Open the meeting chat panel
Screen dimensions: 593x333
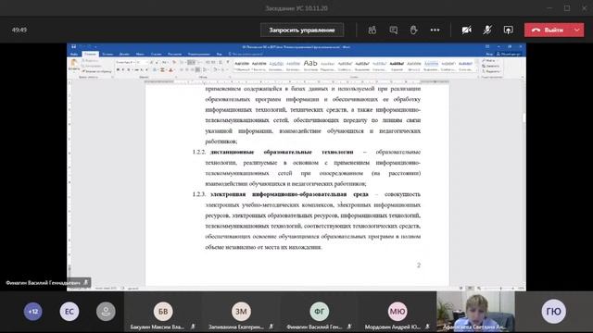tap(393, 30)
